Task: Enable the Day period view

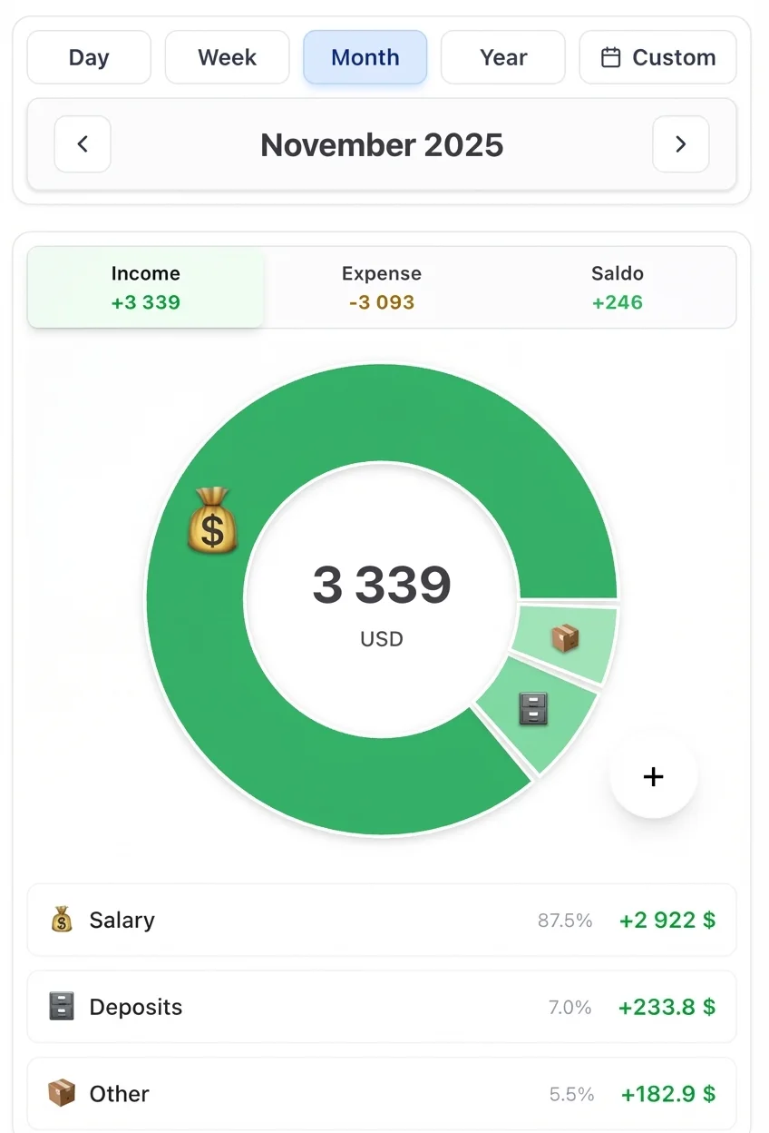Action: click(89, 56)
